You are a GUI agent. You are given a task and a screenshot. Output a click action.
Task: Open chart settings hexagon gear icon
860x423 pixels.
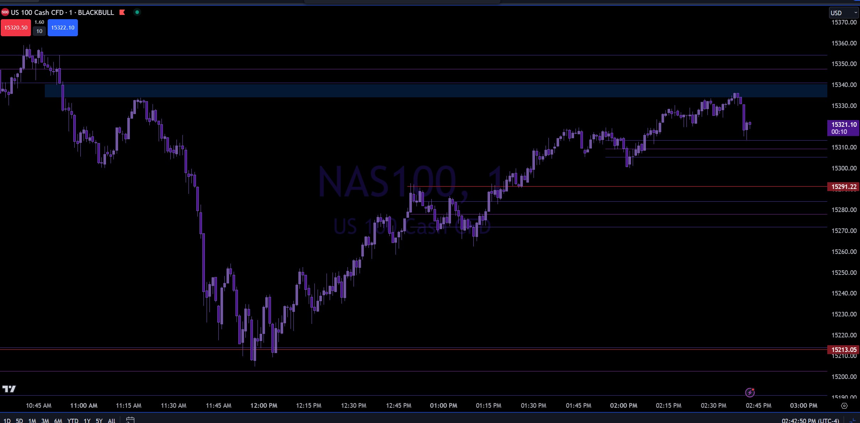844,406
